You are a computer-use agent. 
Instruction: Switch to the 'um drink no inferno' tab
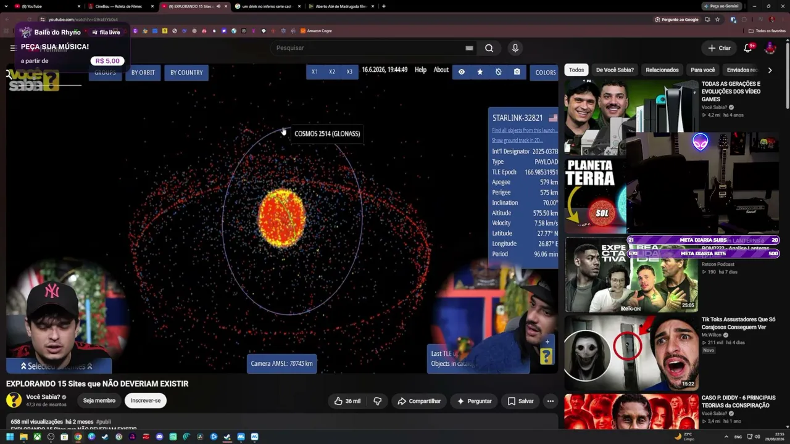[x=267, y=6]
